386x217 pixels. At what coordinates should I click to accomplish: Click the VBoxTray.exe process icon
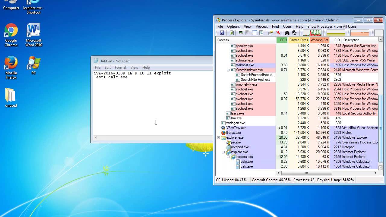click(223, 128)
